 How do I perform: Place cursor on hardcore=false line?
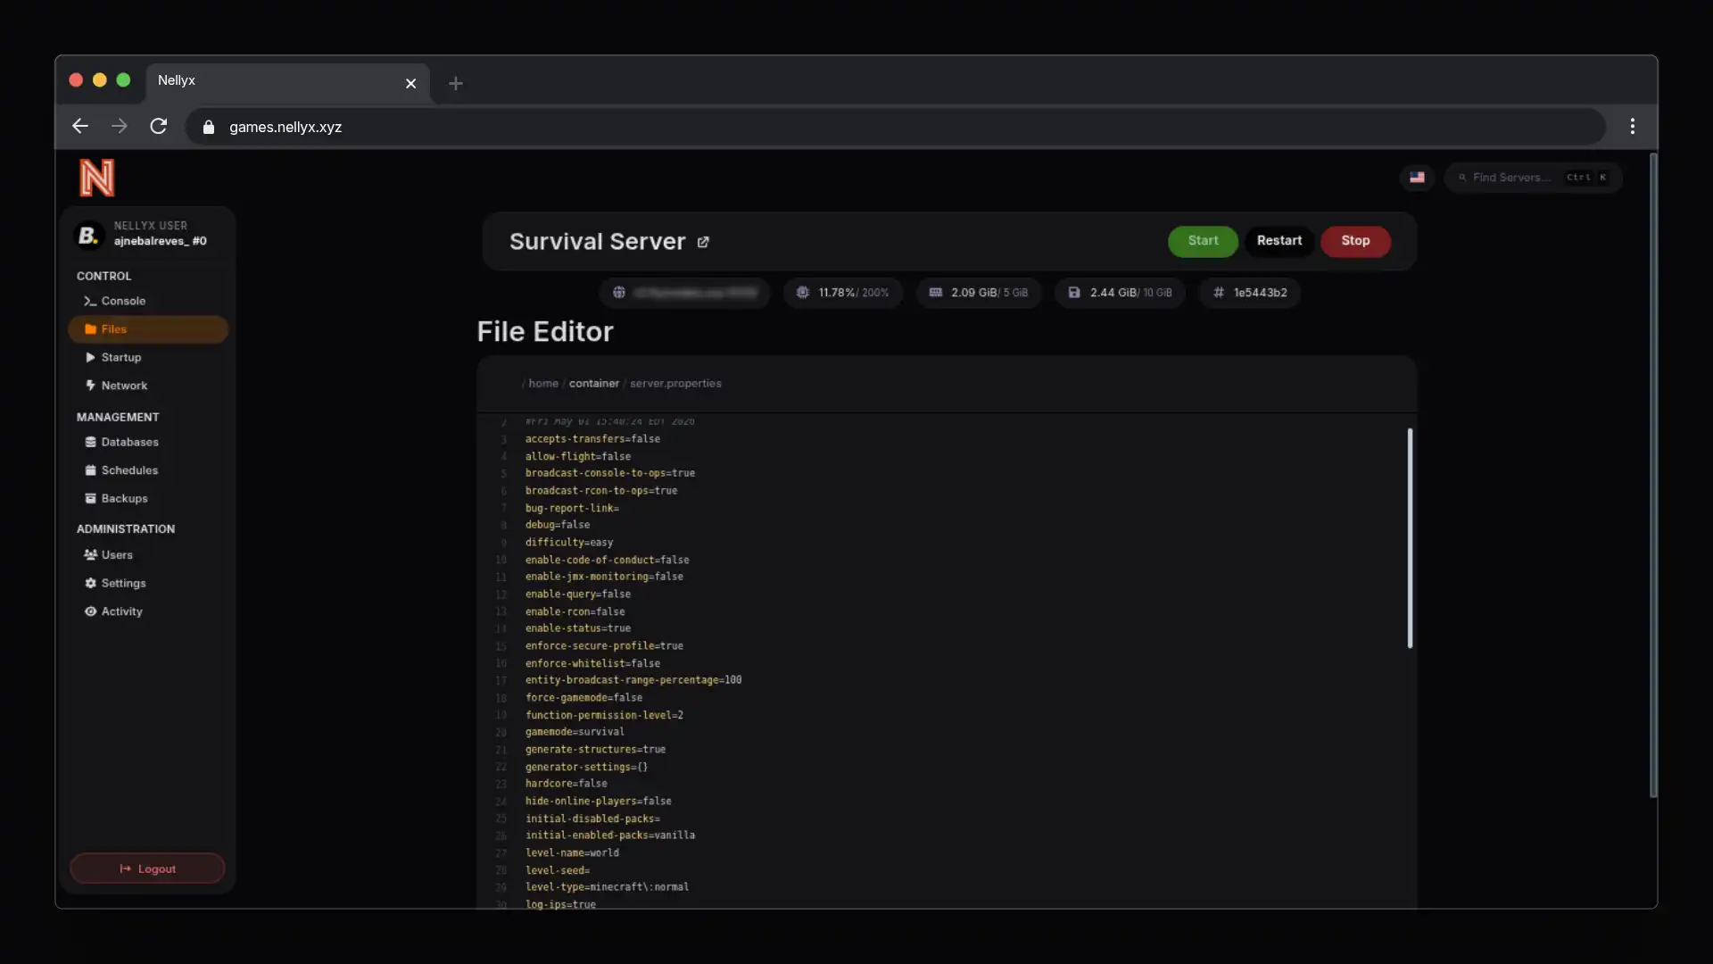pyautogui.click(x=567, y=784)
